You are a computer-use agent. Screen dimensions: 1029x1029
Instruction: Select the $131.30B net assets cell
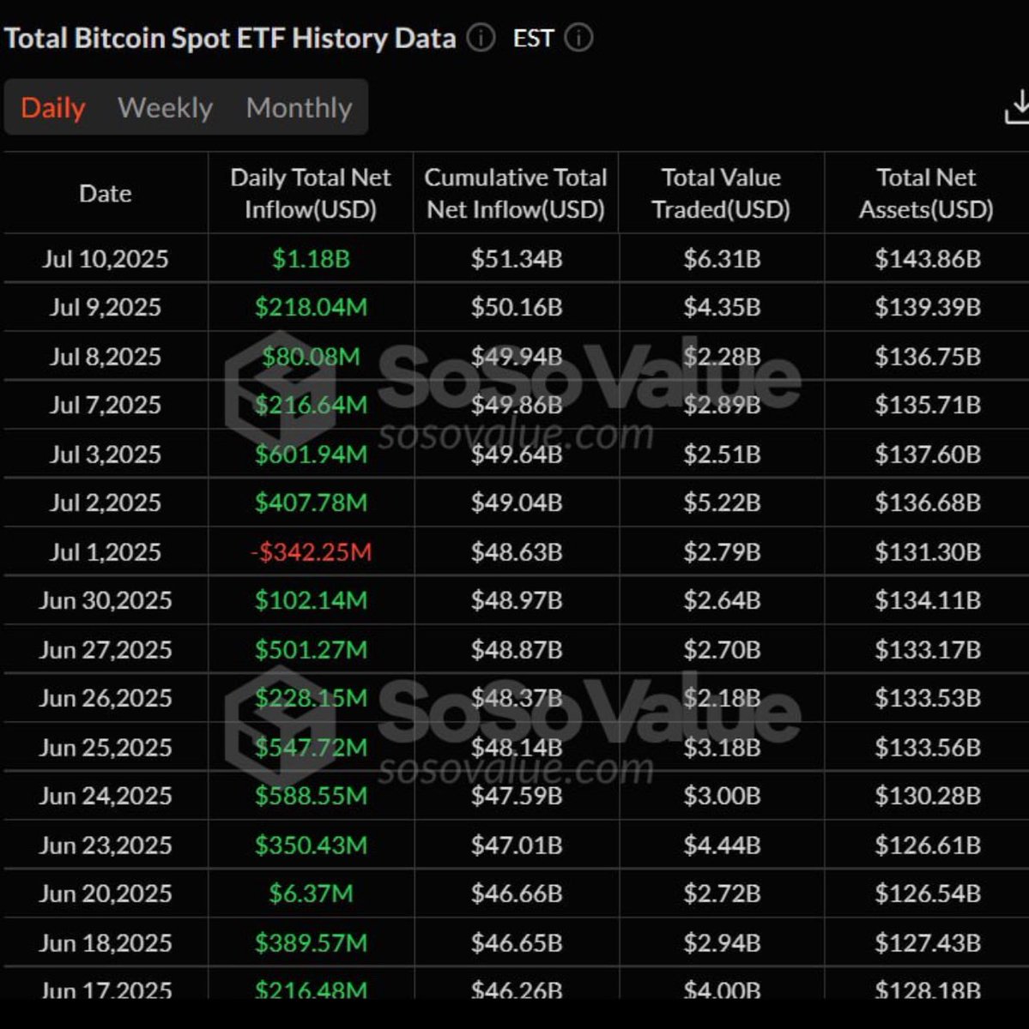pyautogui.click(x=928, y=552)
